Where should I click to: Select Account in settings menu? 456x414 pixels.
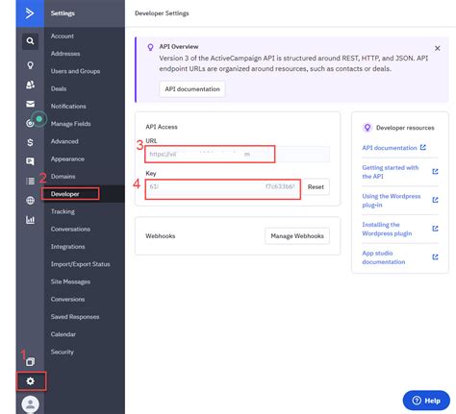[63, 37]
